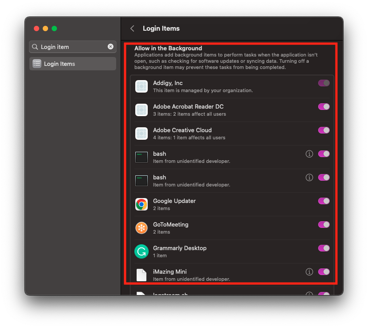The image size is (368, 328).
Task: Click the Login Items sidebar list icon
Action: 37,64
